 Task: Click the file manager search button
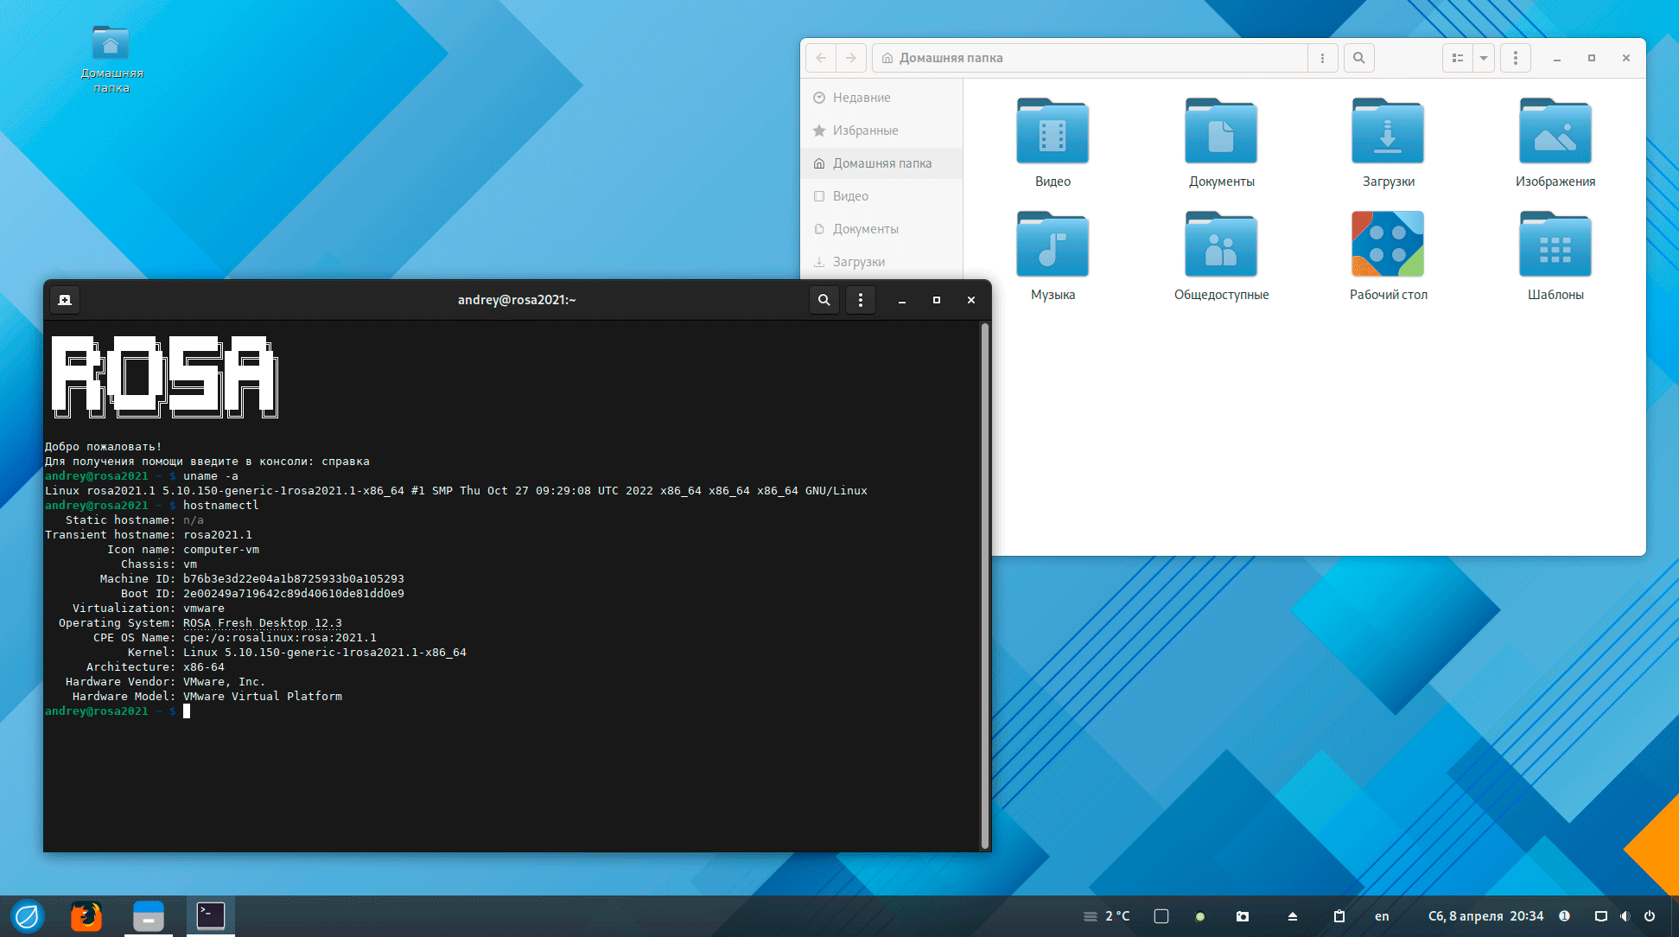[1358, 58]
